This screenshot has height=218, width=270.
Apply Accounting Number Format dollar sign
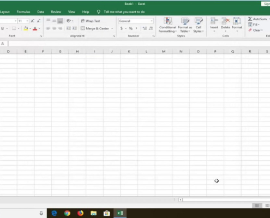(122, 28)
